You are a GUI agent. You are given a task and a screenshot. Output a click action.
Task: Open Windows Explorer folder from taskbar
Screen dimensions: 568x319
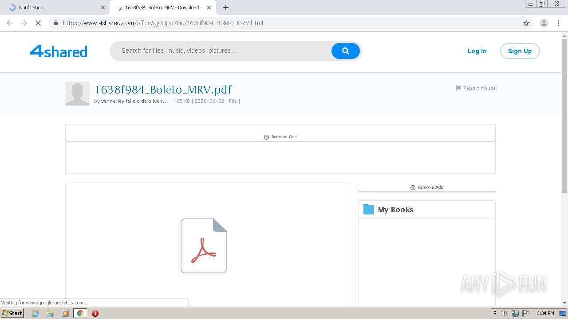click(50, 313)
